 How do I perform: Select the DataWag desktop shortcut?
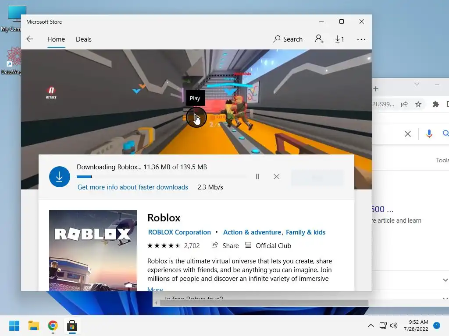(11, 60)
